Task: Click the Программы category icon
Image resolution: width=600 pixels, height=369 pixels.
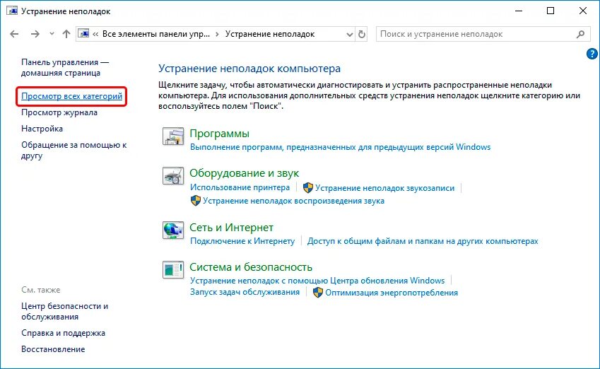Action: (173, 136)
